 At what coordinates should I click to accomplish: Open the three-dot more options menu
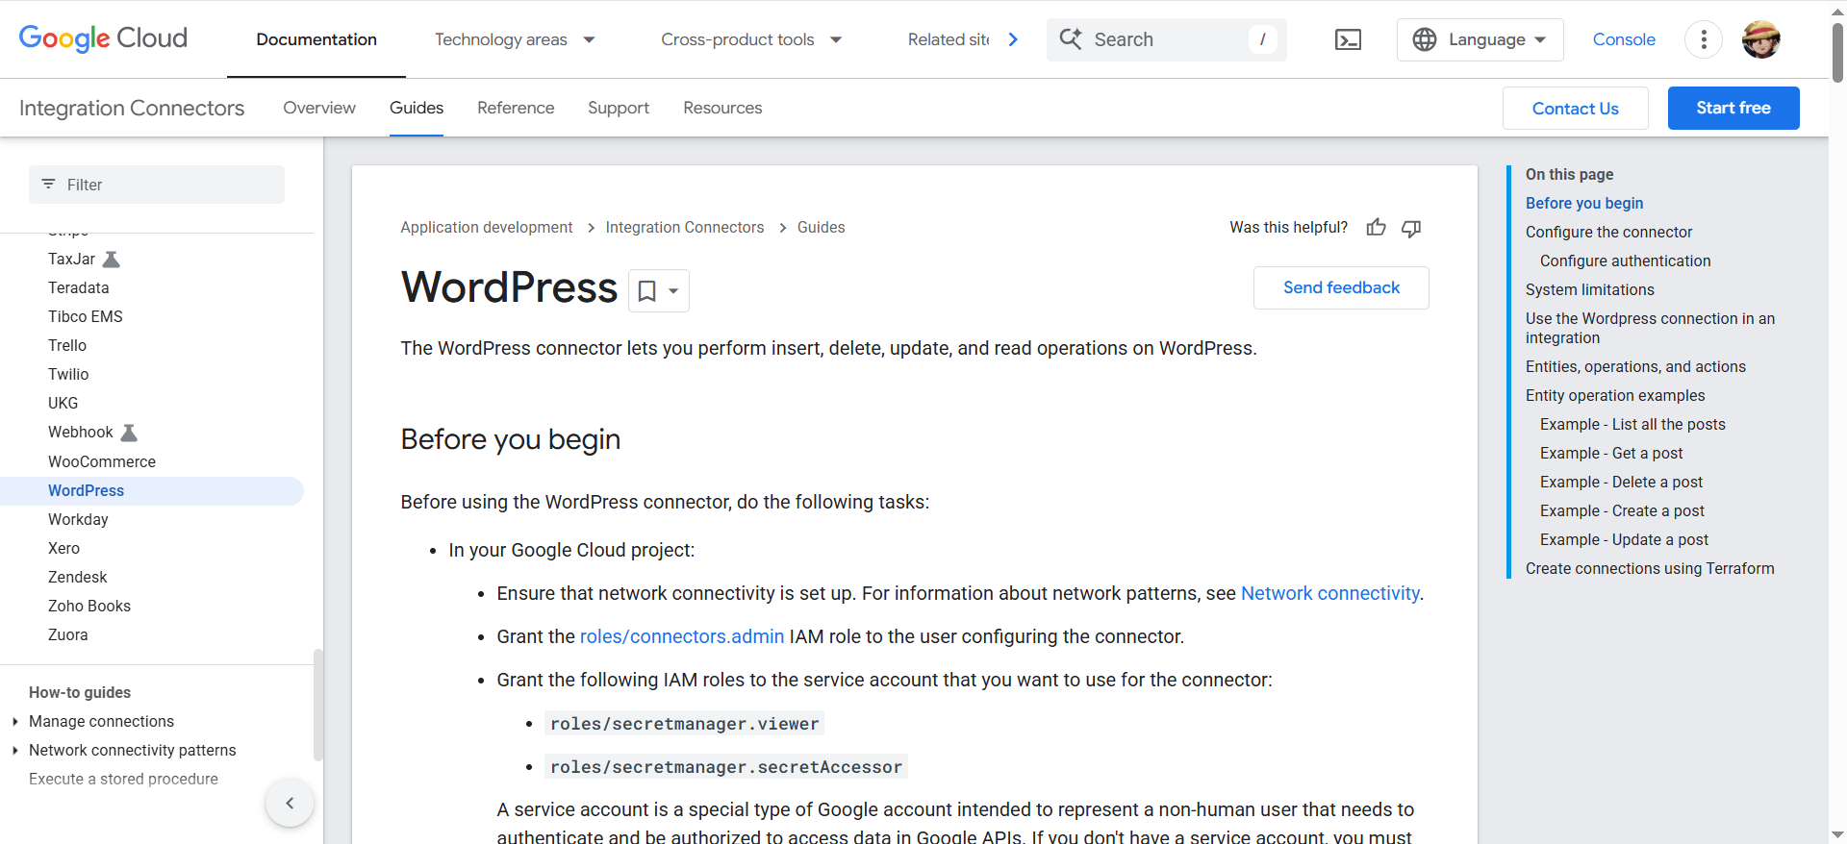pos(1704,39)
